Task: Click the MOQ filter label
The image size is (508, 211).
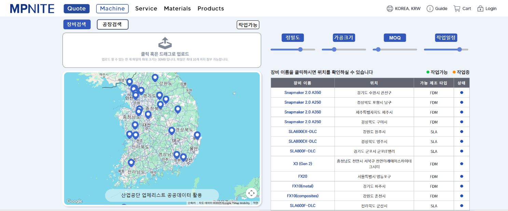Action: coord(395,38)
